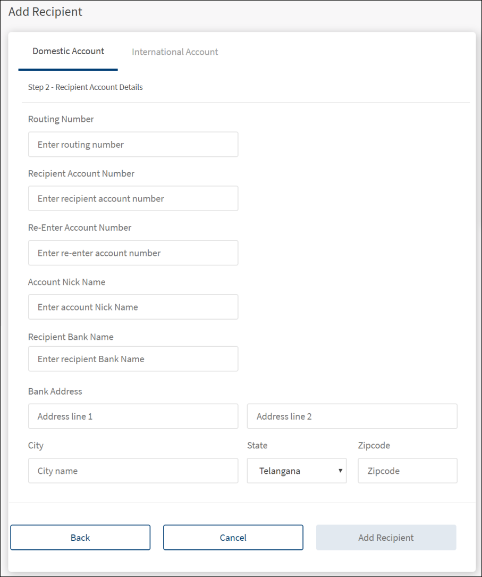This screenshot has height=577, width=482.
Task: Click the Bank Address label text
Action: pos(55,391)
